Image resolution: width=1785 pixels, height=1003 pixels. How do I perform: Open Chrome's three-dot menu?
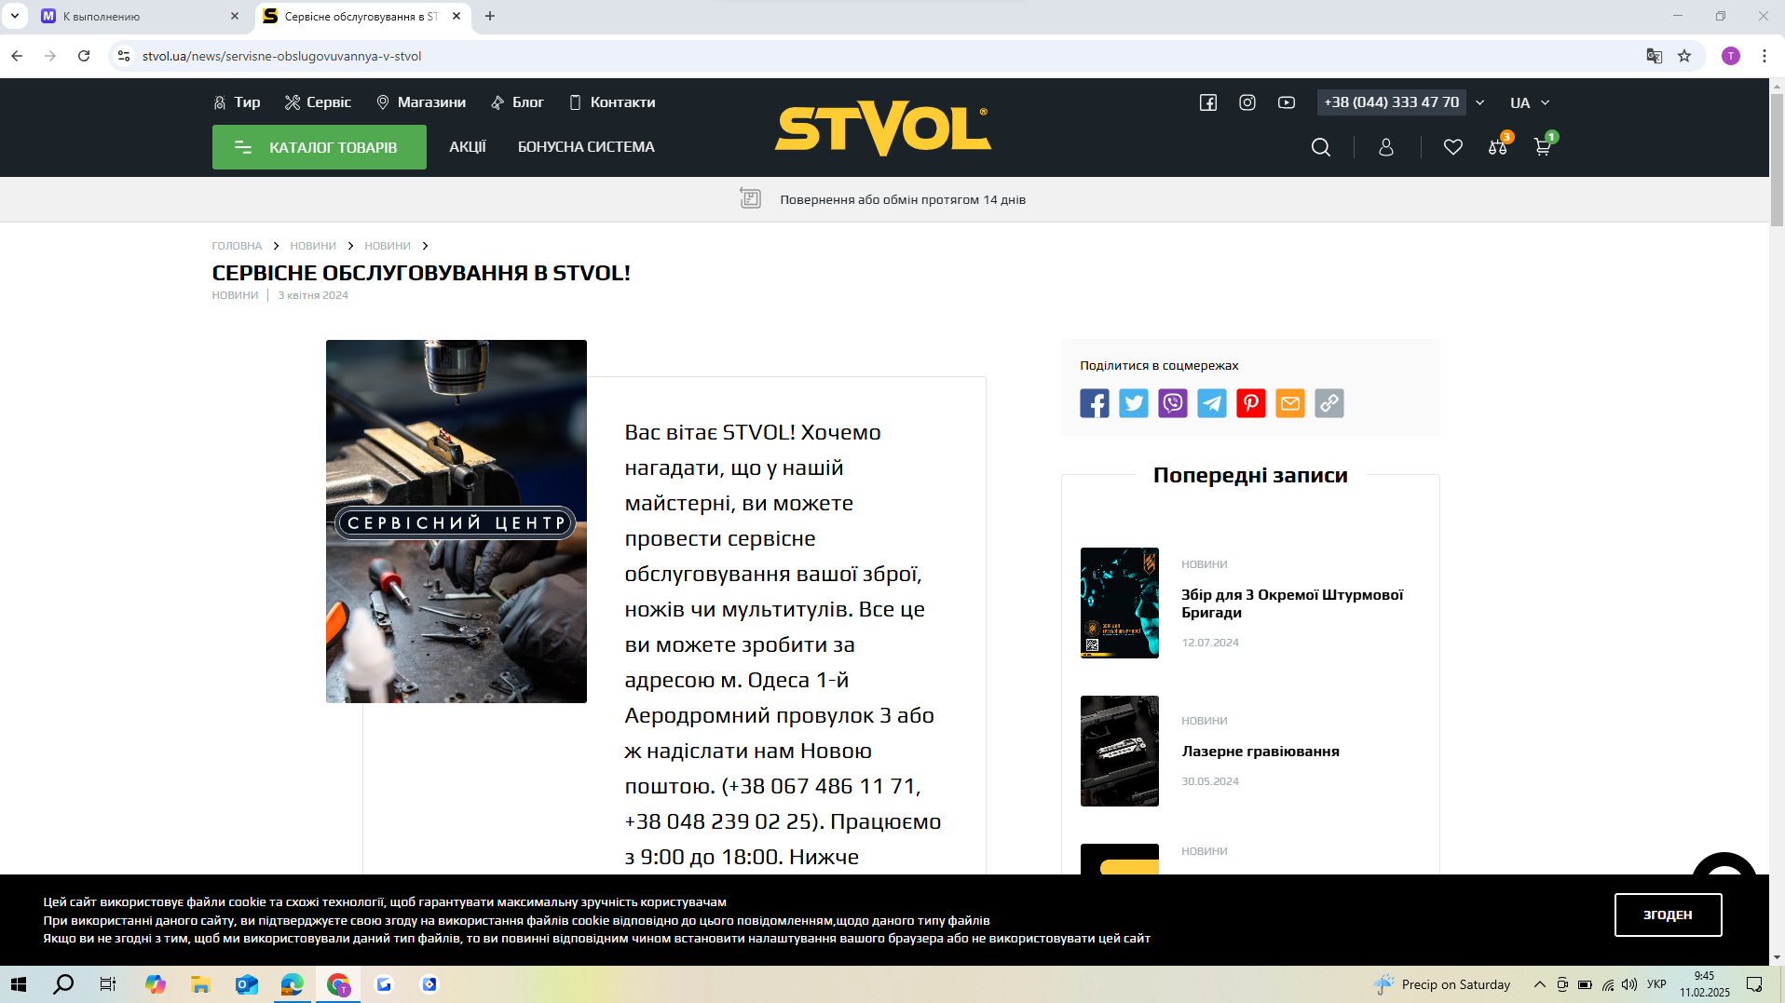pos(1765,56)
